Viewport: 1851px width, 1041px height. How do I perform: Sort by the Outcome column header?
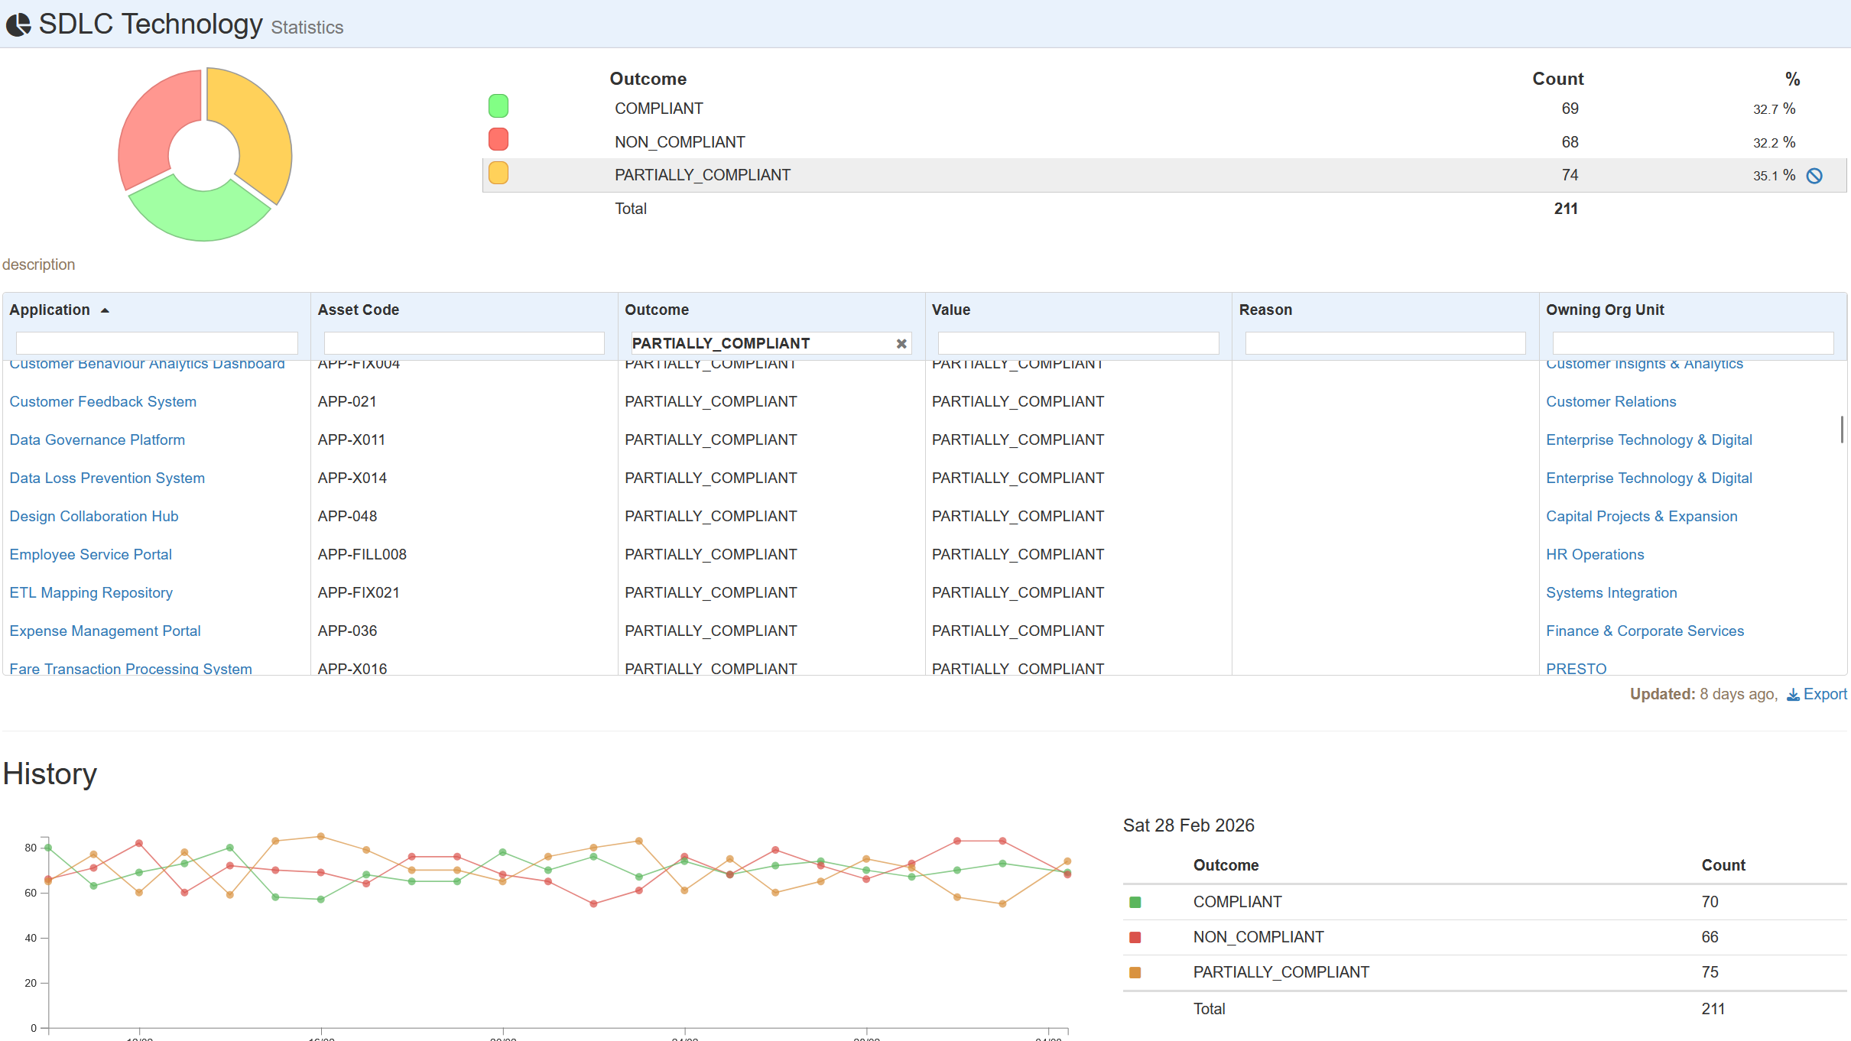[657, 310]
